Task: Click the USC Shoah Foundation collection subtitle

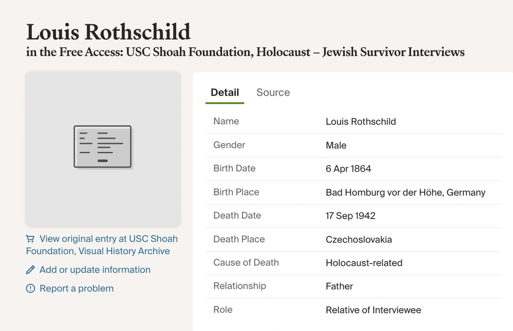Action: point(245,52)
